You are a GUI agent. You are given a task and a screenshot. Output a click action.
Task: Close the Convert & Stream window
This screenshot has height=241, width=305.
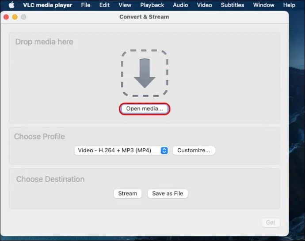(6, 17)
